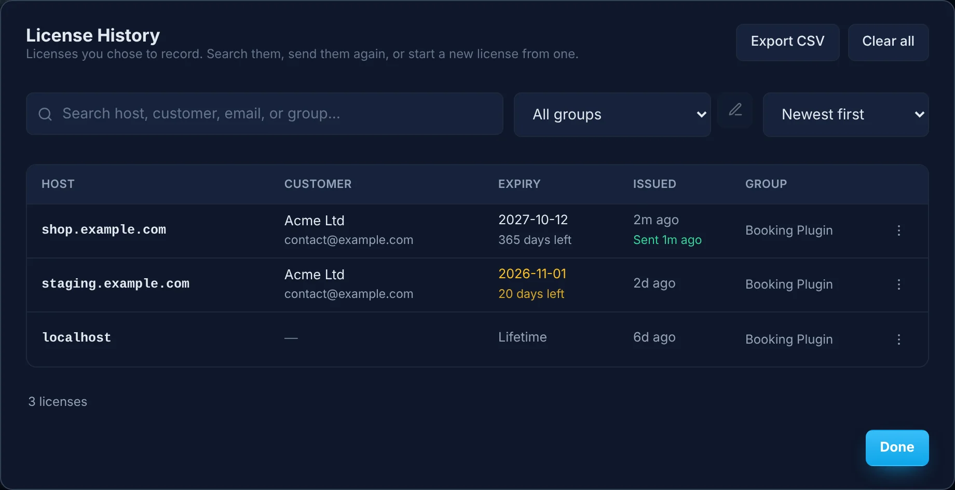Click expiry date 2027-10-12

coord(533,220)
